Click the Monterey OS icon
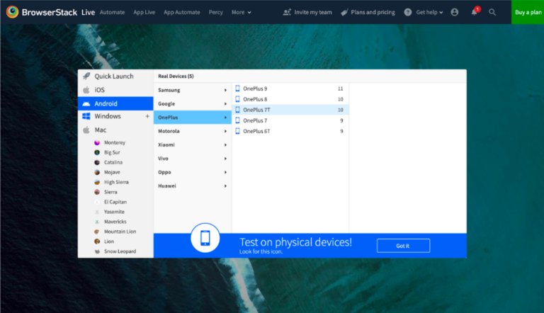Viewport: 544px width, 313px height. point(97,142)
